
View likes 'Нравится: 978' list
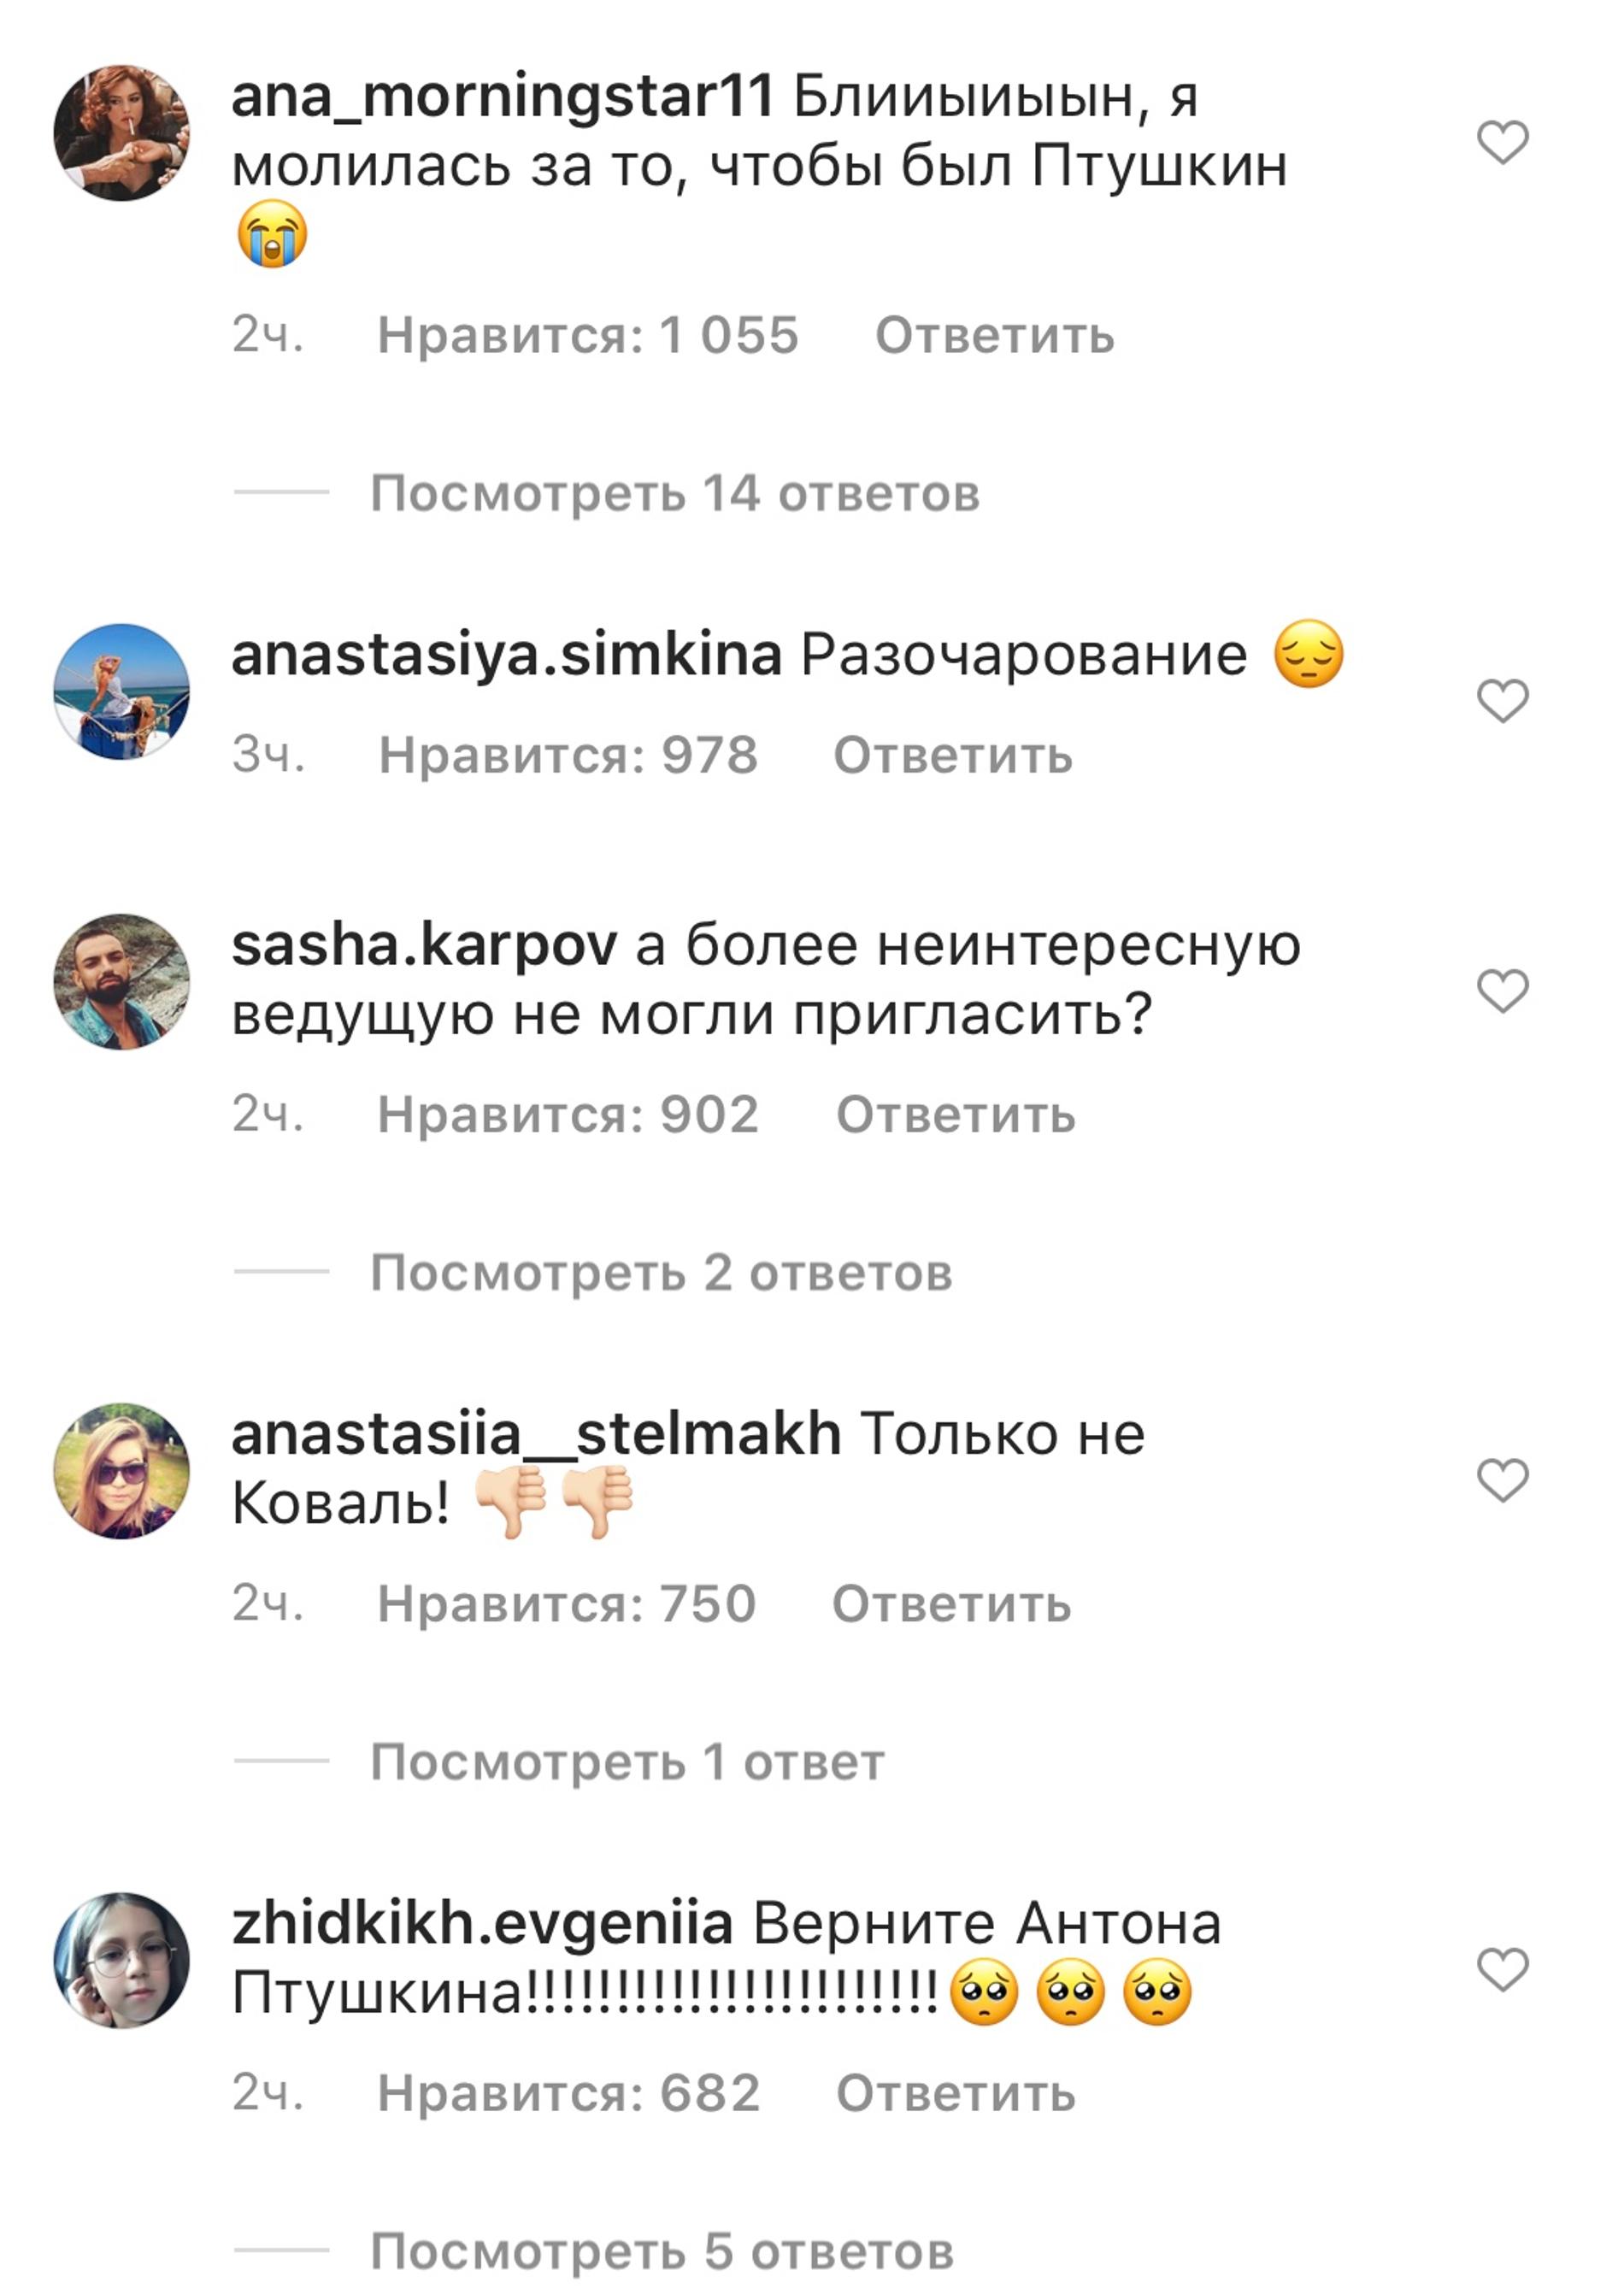point(568,755)
